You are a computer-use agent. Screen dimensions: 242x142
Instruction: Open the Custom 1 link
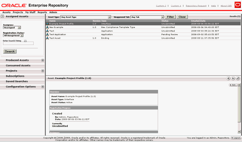(x=176, y=6)
